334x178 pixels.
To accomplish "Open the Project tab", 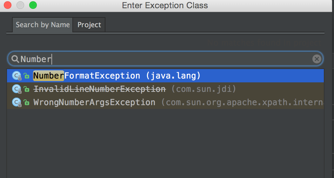I will pos(89,25).
